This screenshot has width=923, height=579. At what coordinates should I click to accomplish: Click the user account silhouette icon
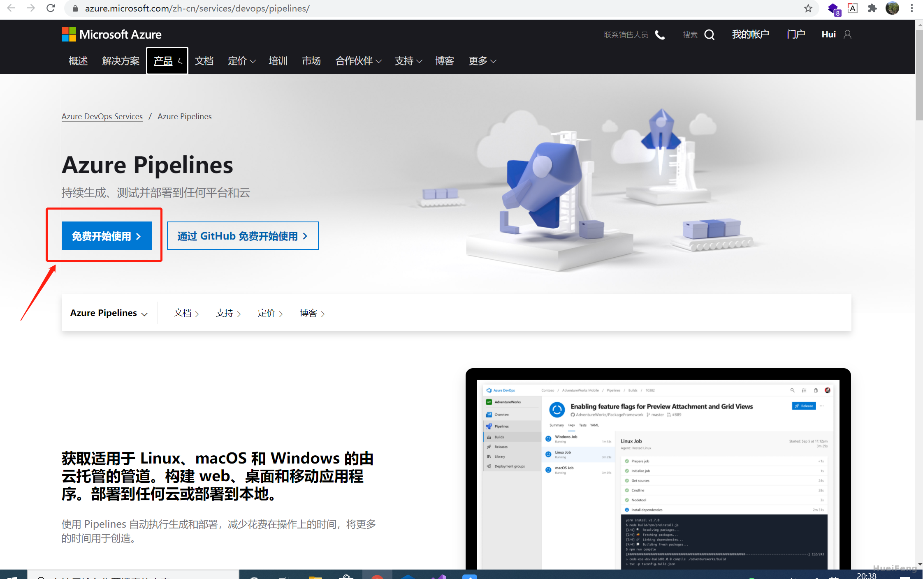coord(847,35)
